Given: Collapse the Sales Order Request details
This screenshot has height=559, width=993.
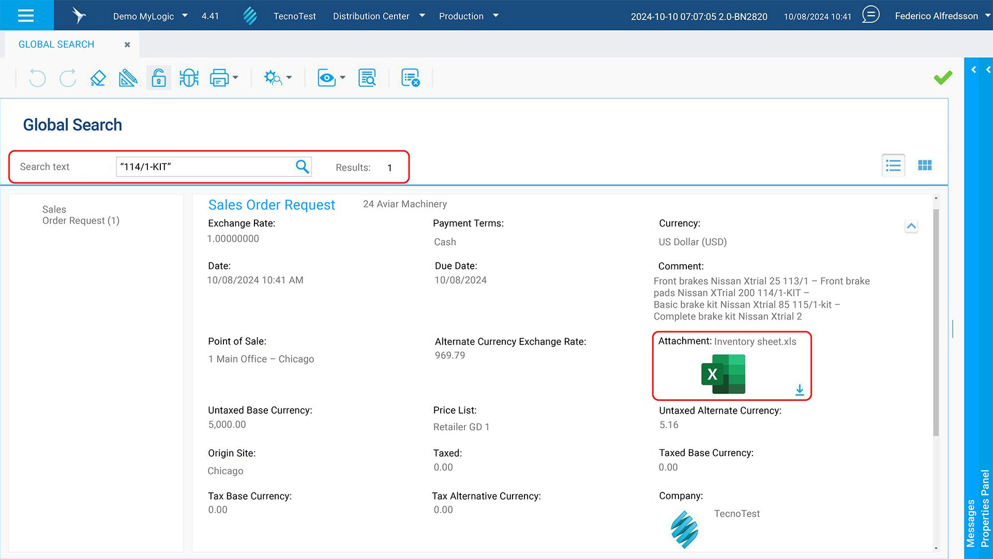Looking at the screenshot, I should [x=911, y=226].
